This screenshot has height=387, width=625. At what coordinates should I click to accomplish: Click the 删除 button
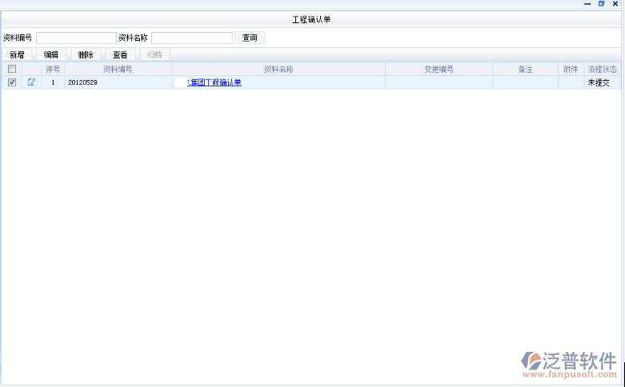[86, 54]
